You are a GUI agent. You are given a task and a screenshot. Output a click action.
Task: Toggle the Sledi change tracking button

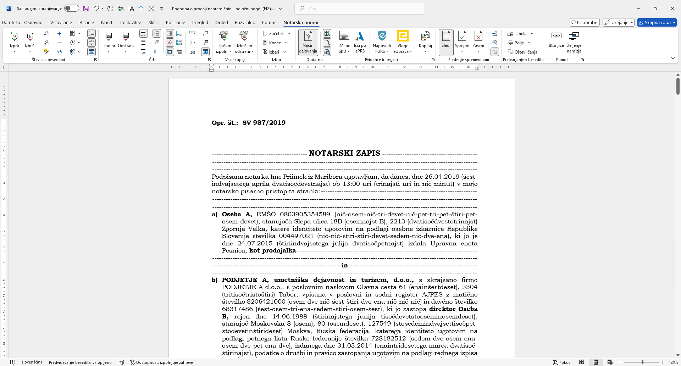tap(446, 42)
